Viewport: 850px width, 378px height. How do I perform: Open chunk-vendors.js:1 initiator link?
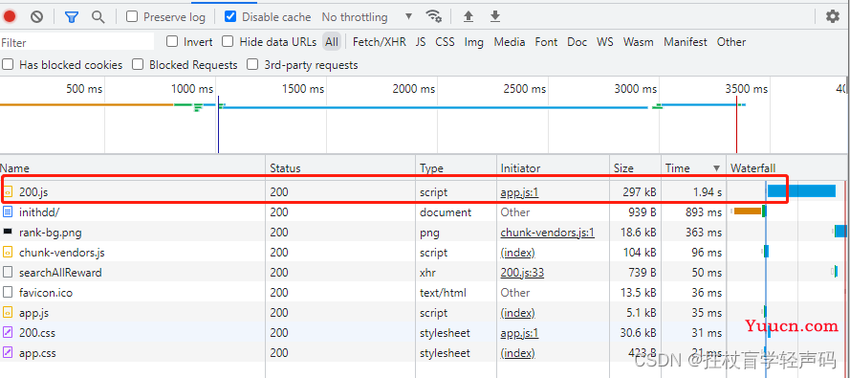coord(548,233)
